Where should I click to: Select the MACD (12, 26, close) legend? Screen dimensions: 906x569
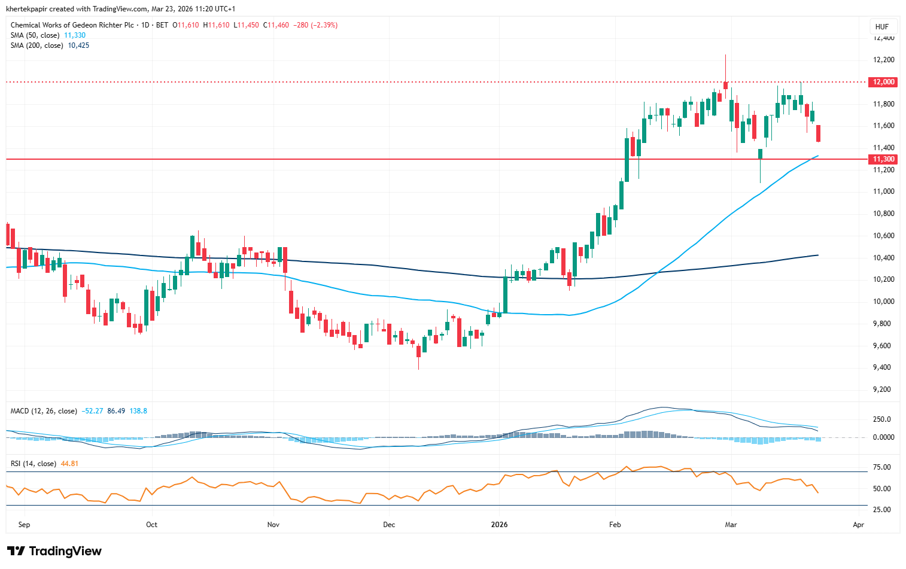click(44, 411)
